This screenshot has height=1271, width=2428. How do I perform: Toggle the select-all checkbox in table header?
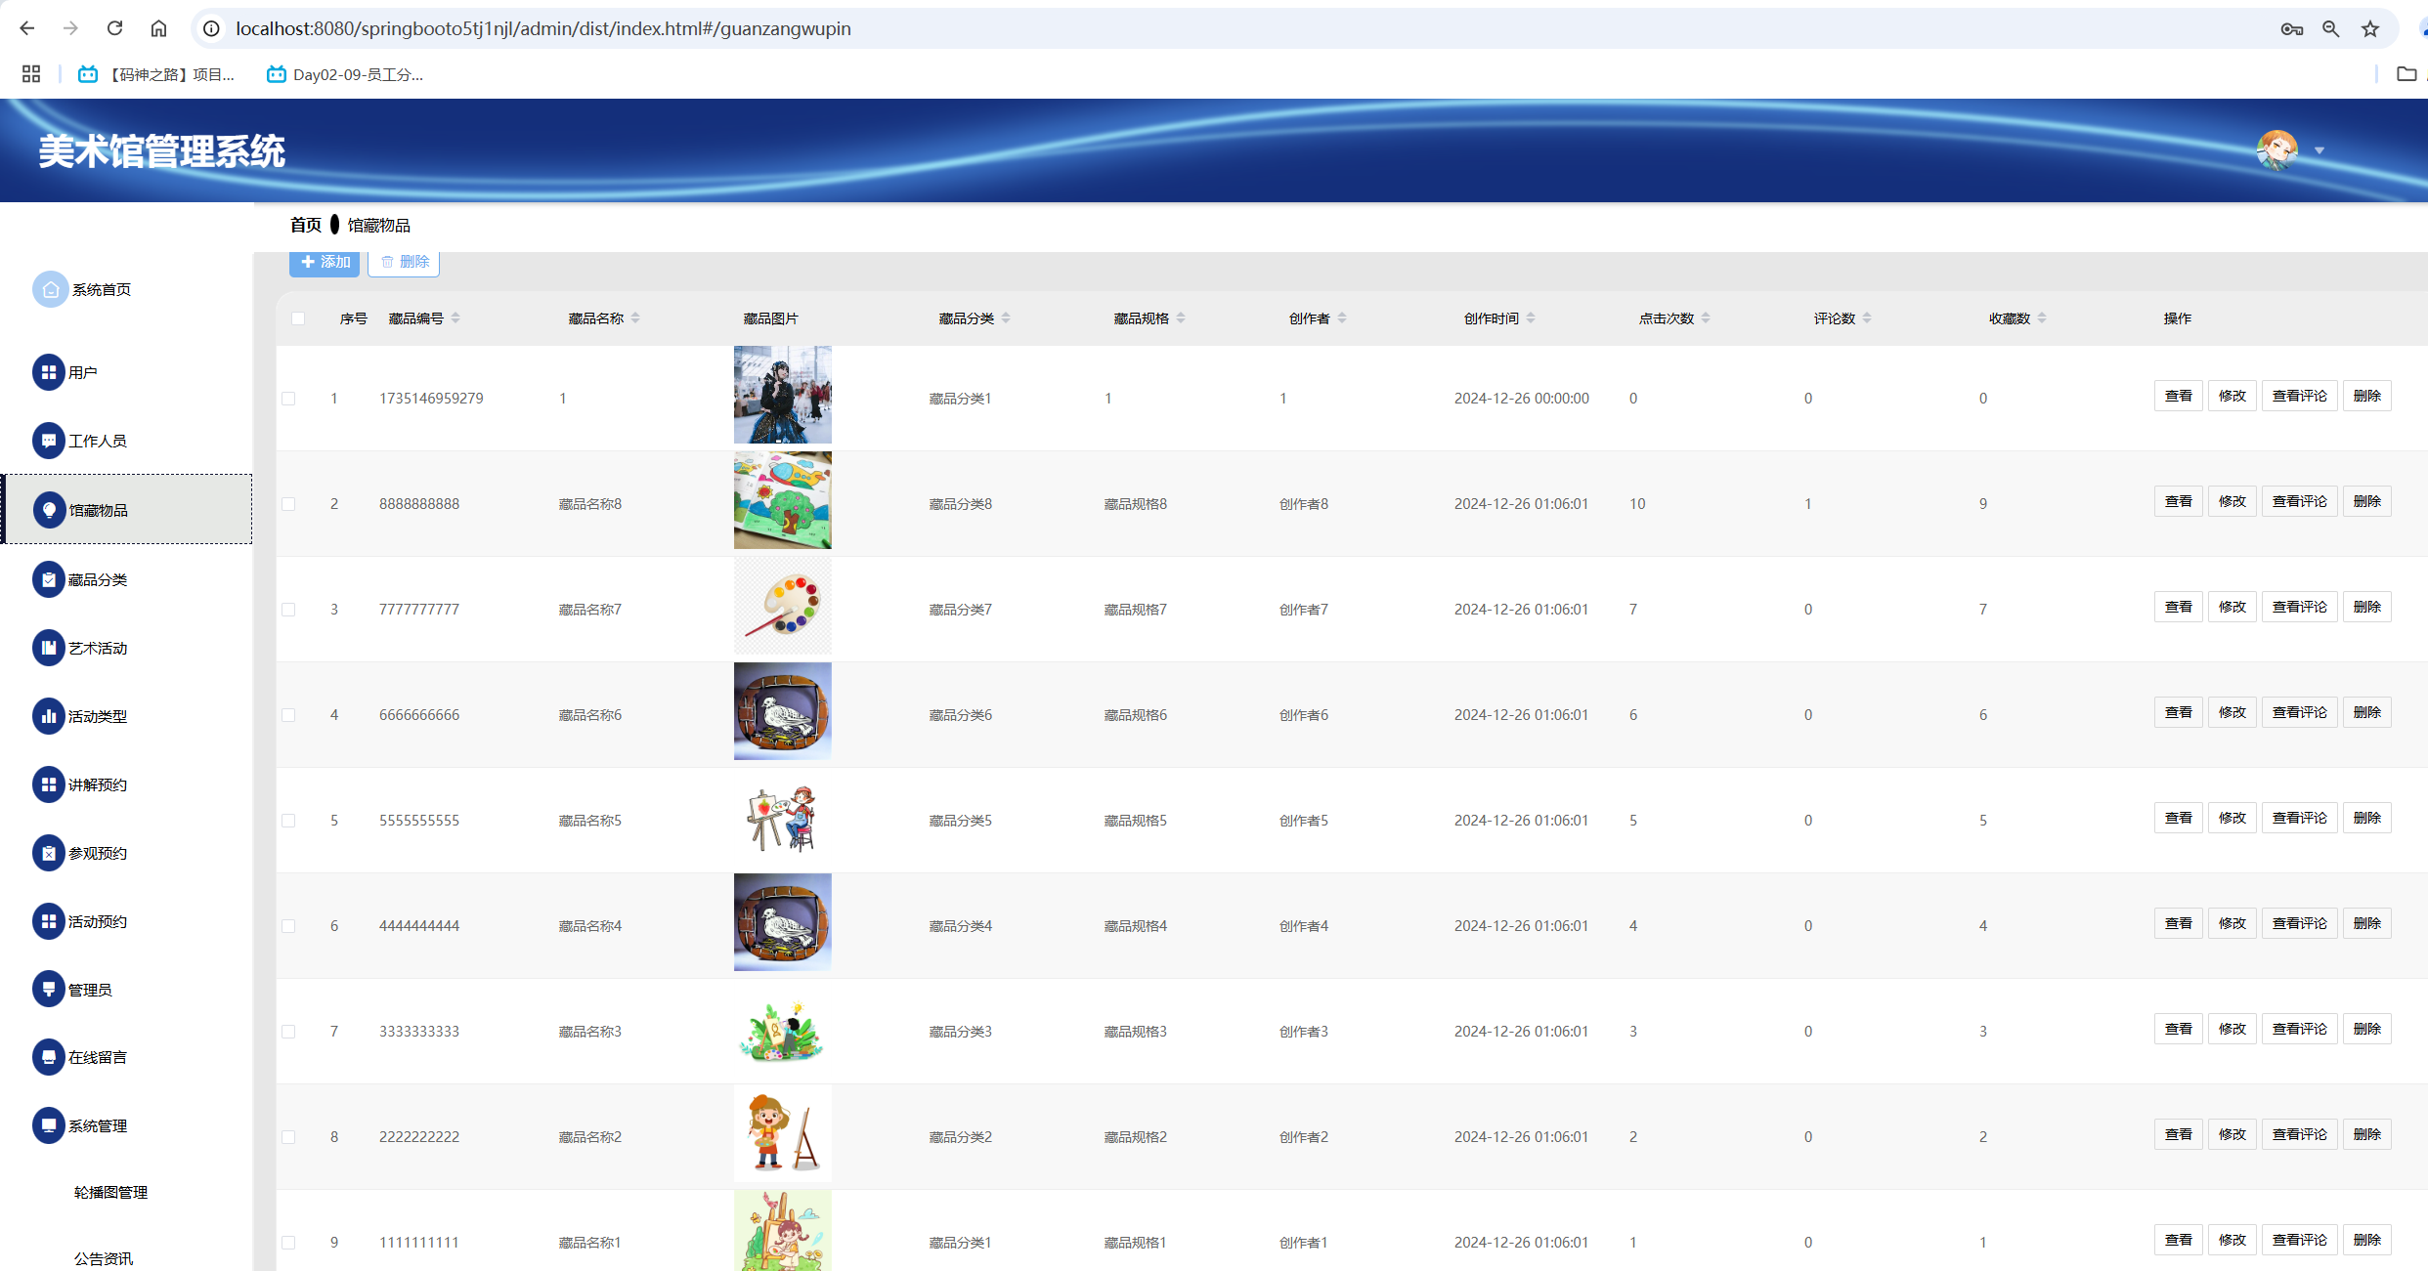pyautogui.click(x=298, y=318)
